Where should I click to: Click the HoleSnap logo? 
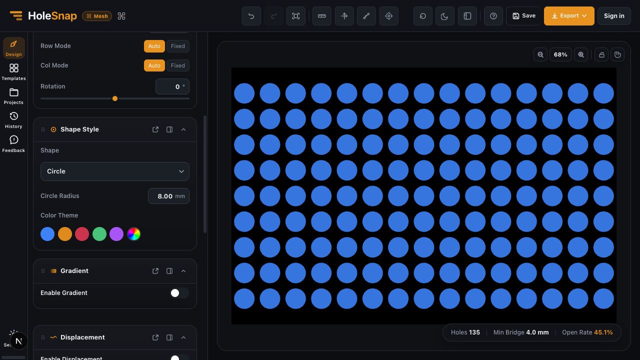coord(43,16)
